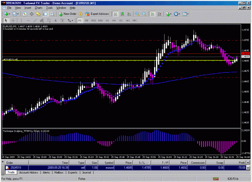Open the New Chart tool
The width and height of the screenshot is (252, 182).
6,14
